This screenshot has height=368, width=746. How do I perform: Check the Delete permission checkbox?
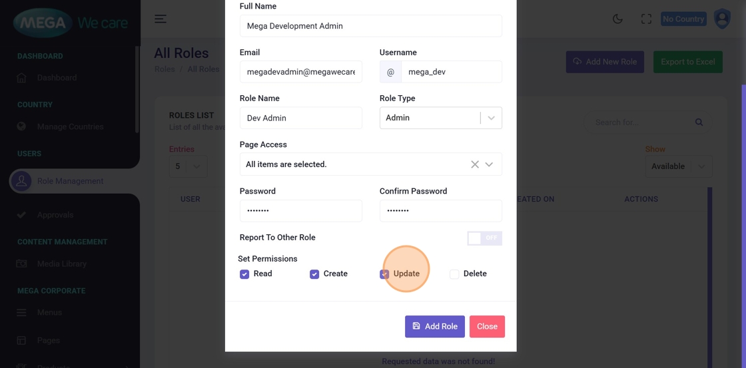[x=454, y=274]
